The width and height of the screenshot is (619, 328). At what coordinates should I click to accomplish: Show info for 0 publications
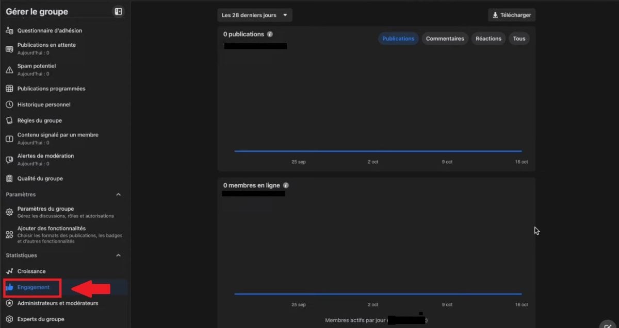tap(270, 34)
